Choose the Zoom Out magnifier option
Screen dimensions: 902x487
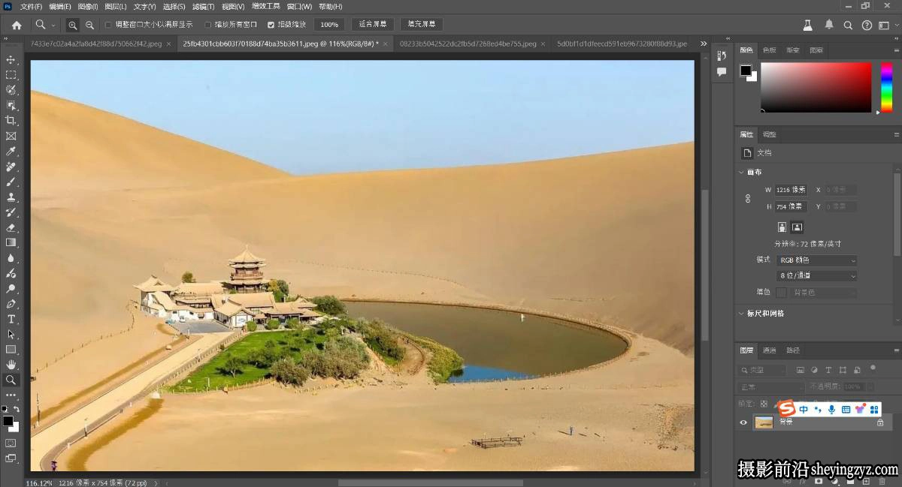tap(89, 25)
